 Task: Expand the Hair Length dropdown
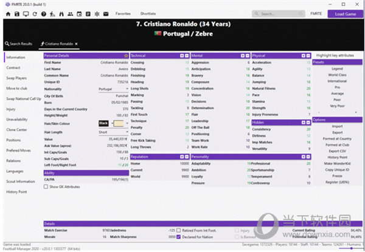click(x=113, y=131)
